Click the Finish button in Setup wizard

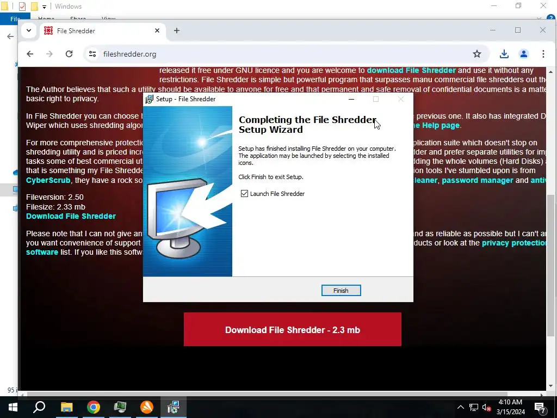pos(341,291)
